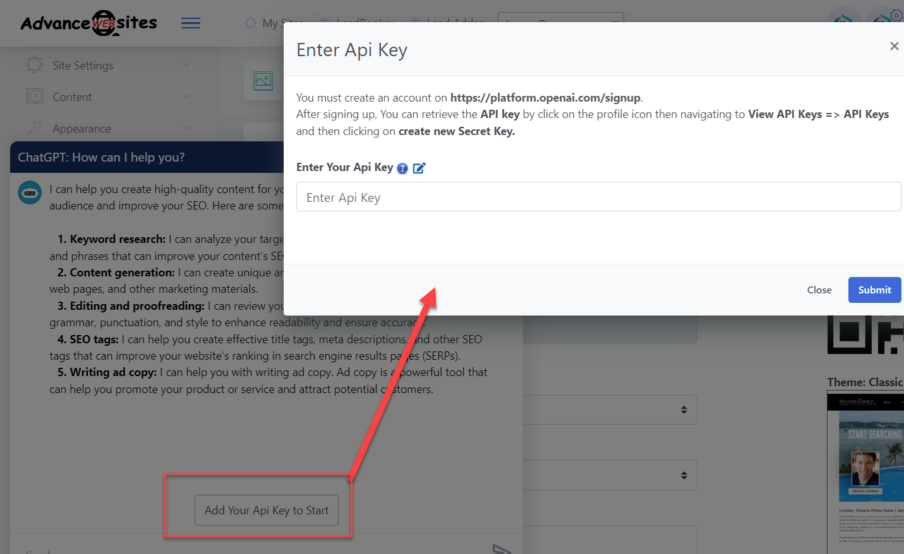Click the blue help question mark icon
This screenshot has width=904, height=554.
click(402, 168)
